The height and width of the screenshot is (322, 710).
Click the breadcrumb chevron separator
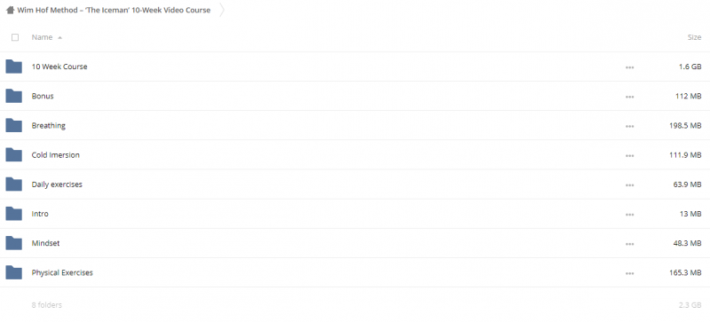(221, 10)
